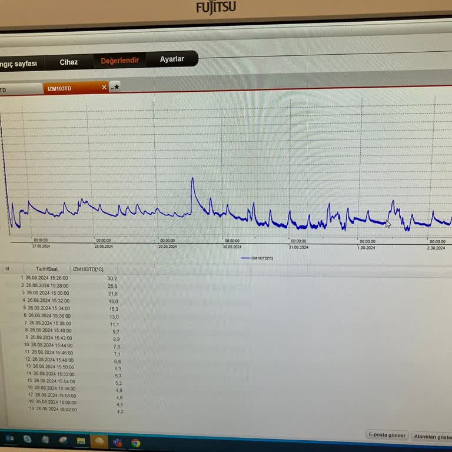
Task: Click the temperature value 9,7
Action: [116, 332]
